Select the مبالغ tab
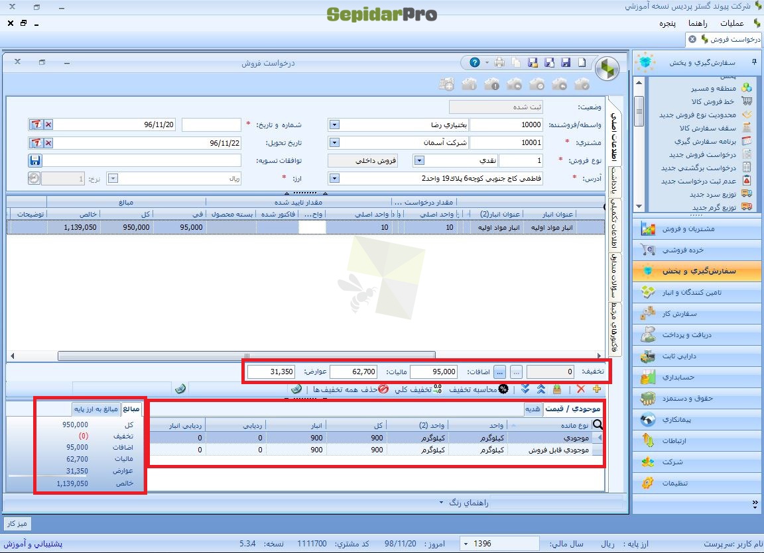Screen dimensions: 764x553 pyautogui.click(x=131, y=409)
